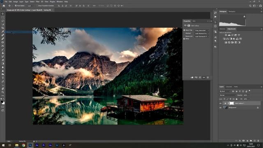Create new fill or adjustment layer icon
Screen dimensions: 263x148
click(x=247, y=141)
